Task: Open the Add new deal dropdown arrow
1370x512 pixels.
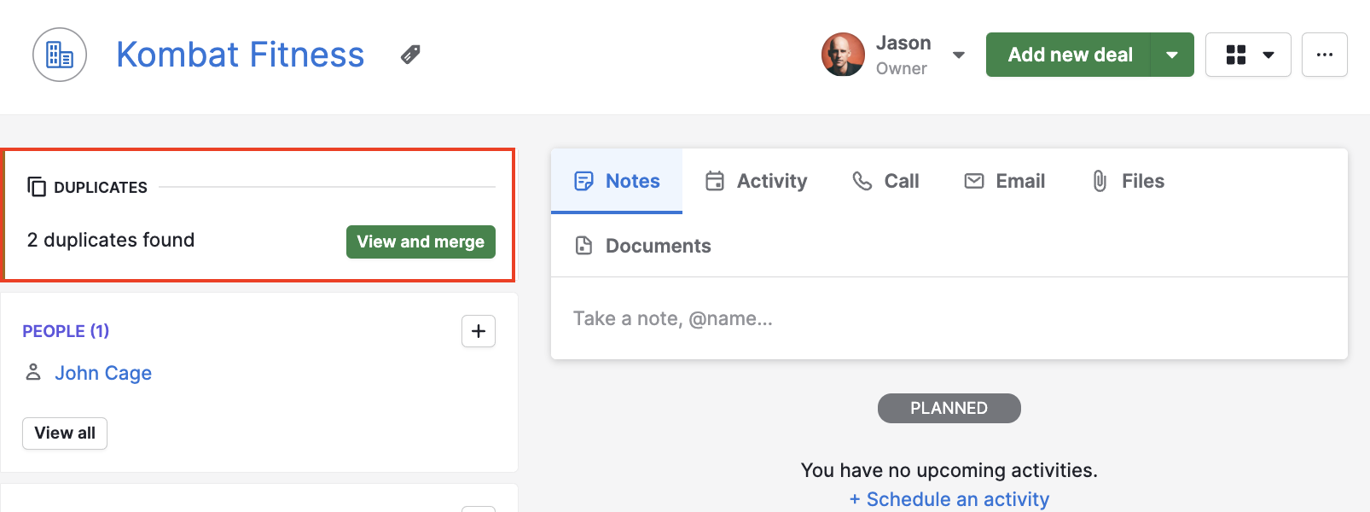Action: coord(1172,55)
